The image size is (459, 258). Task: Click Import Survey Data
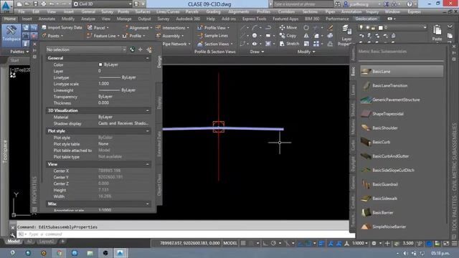pyautogui.click(x=62, y=27)
